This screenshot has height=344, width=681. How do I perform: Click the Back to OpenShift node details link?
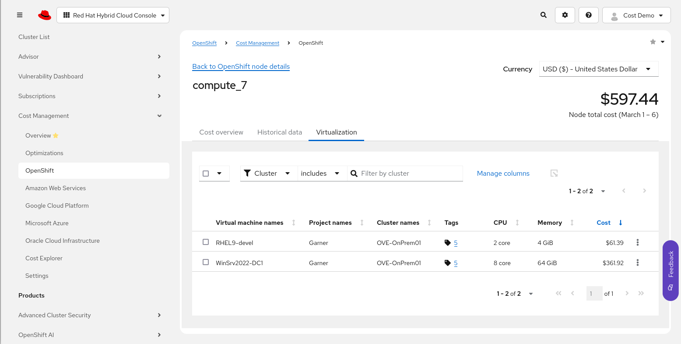point(241,66)
